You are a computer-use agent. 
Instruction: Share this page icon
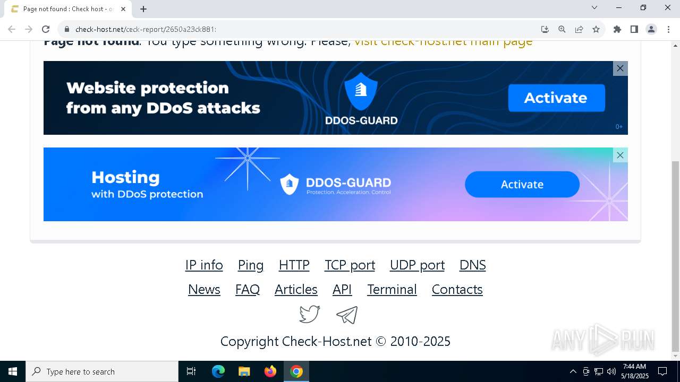(x=579, y=29)
